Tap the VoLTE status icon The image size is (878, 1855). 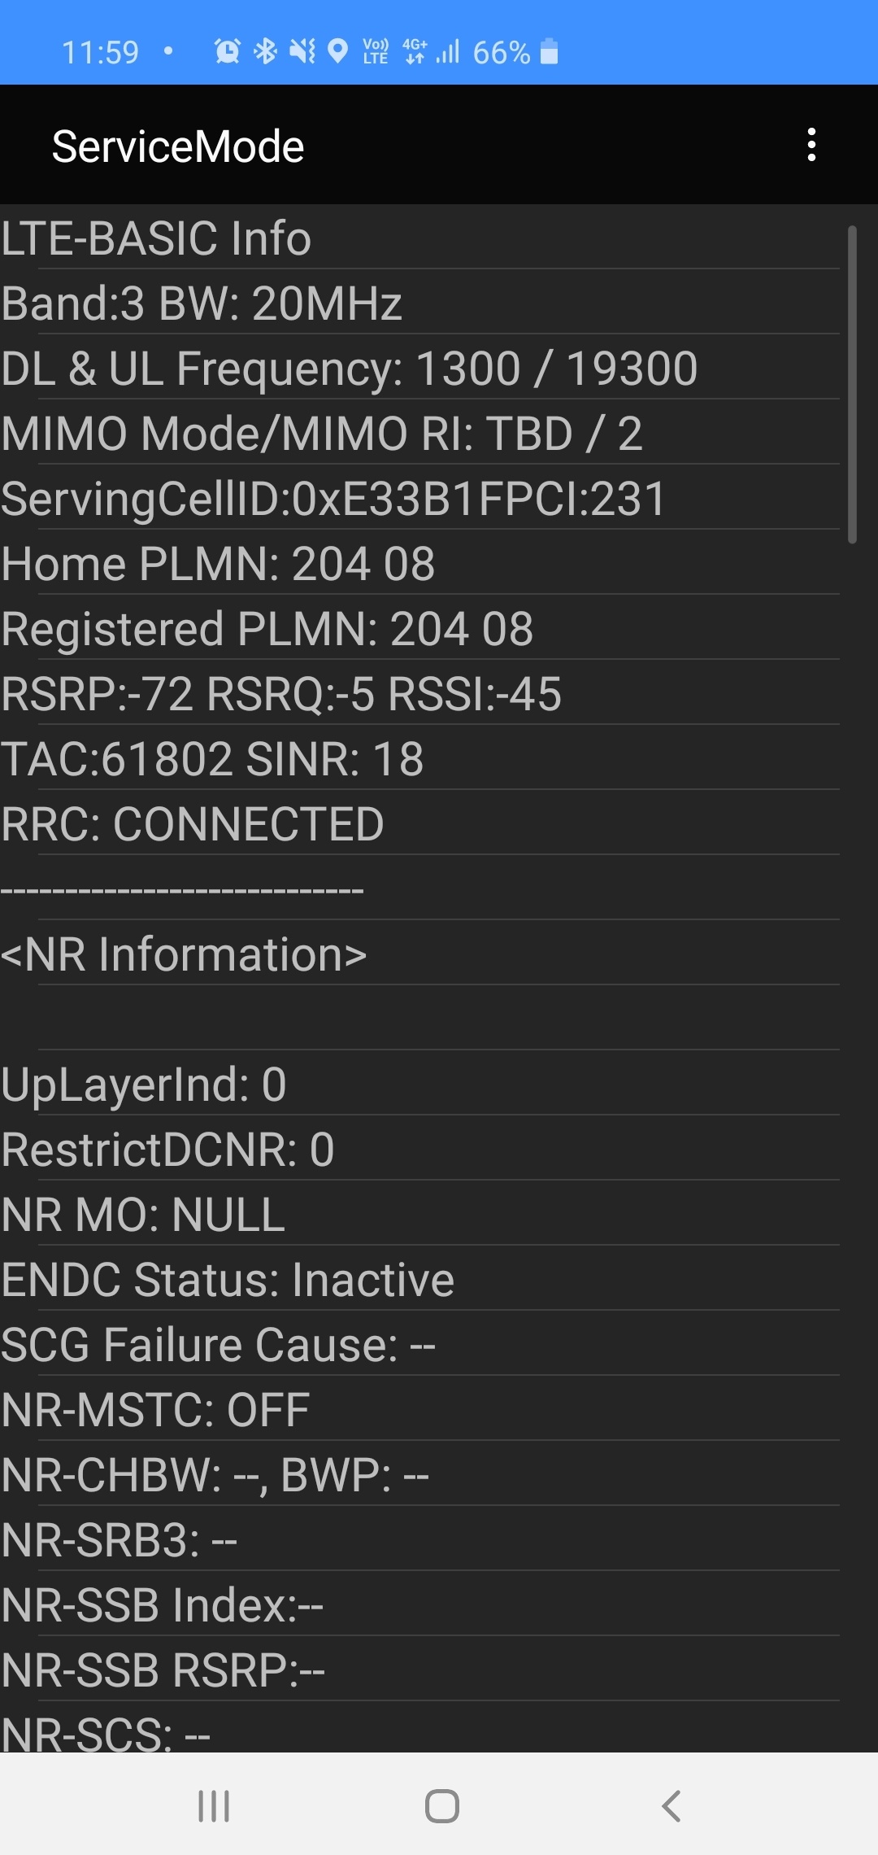coord(375,52)
